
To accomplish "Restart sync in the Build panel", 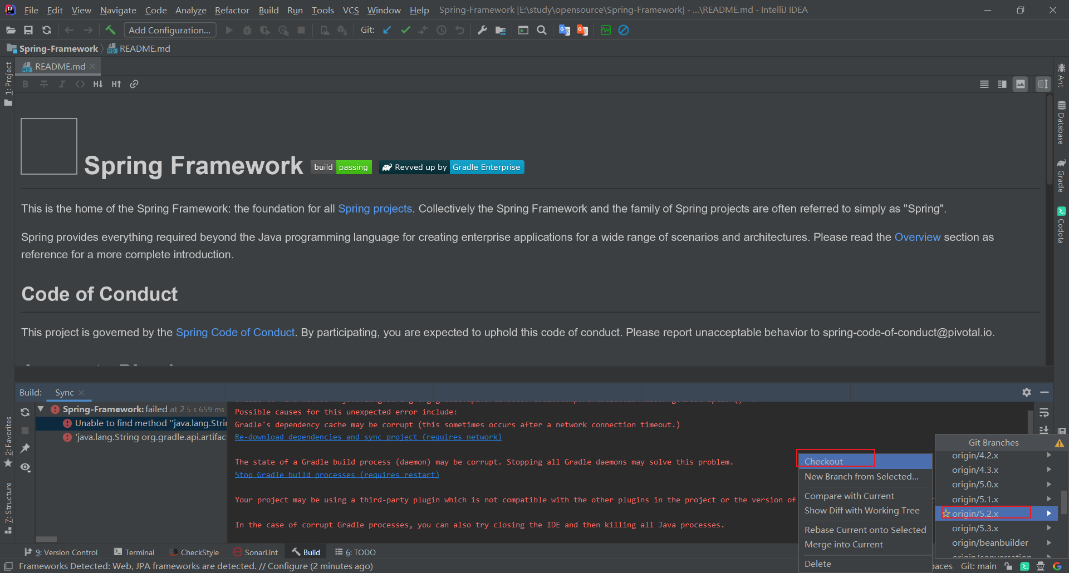I will (25, 412).
